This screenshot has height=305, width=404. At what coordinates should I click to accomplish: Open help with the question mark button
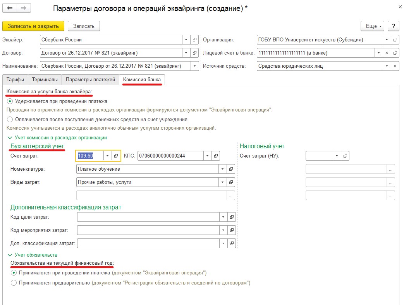[x=394, y=26]
